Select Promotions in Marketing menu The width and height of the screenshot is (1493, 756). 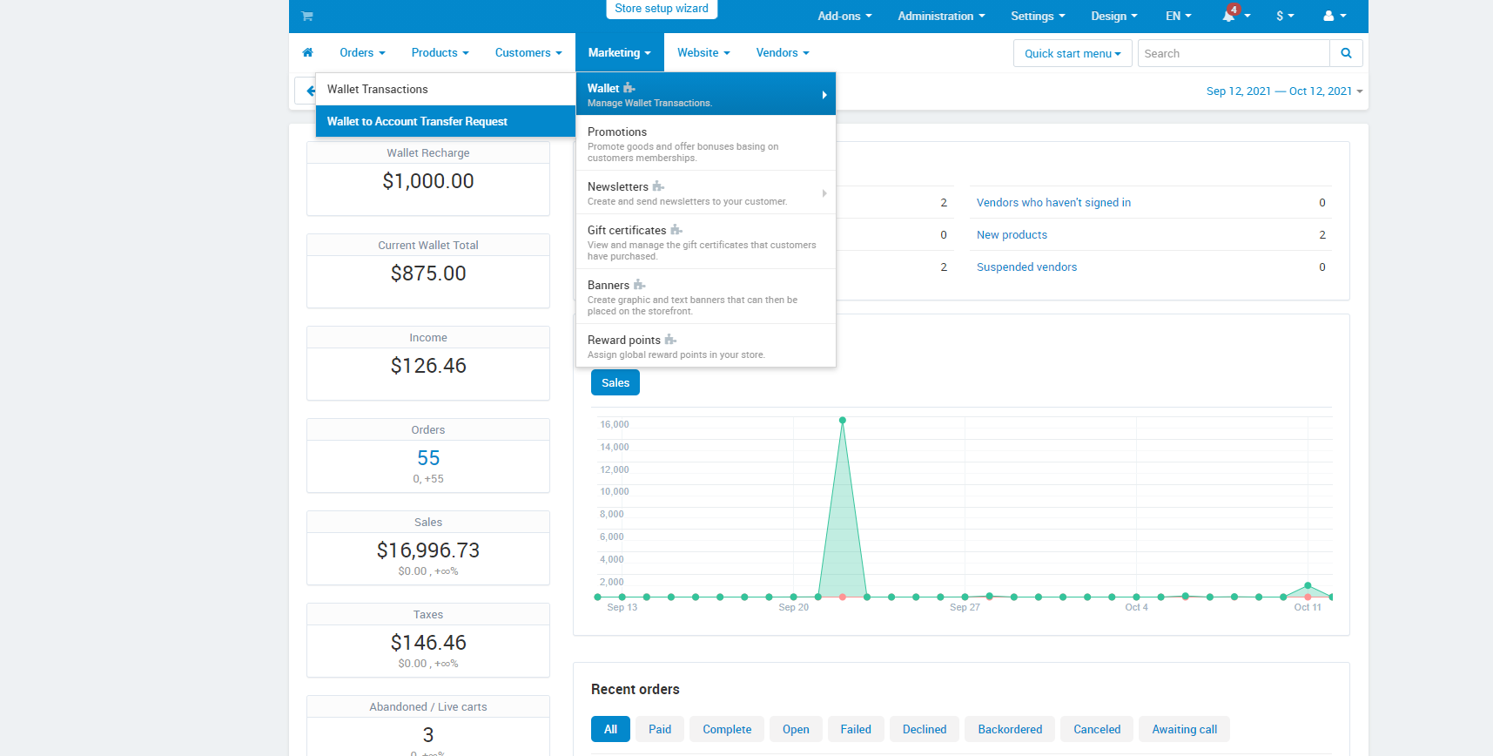(706, 143)
